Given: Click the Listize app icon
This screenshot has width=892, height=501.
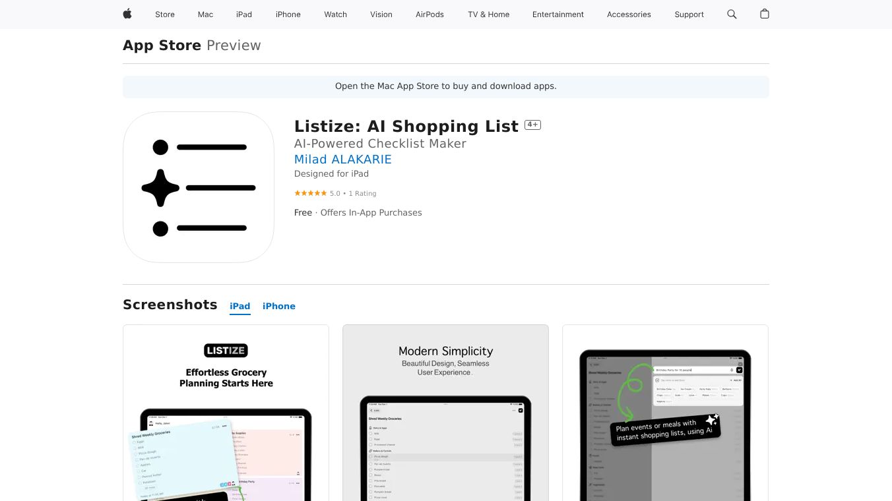Looking at the screenshot, I should pos(199,187).
